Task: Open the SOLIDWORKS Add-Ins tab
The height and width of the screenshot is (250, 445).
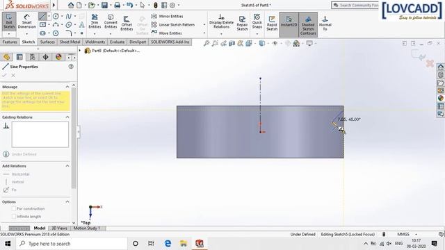Action: coord(170,42)
